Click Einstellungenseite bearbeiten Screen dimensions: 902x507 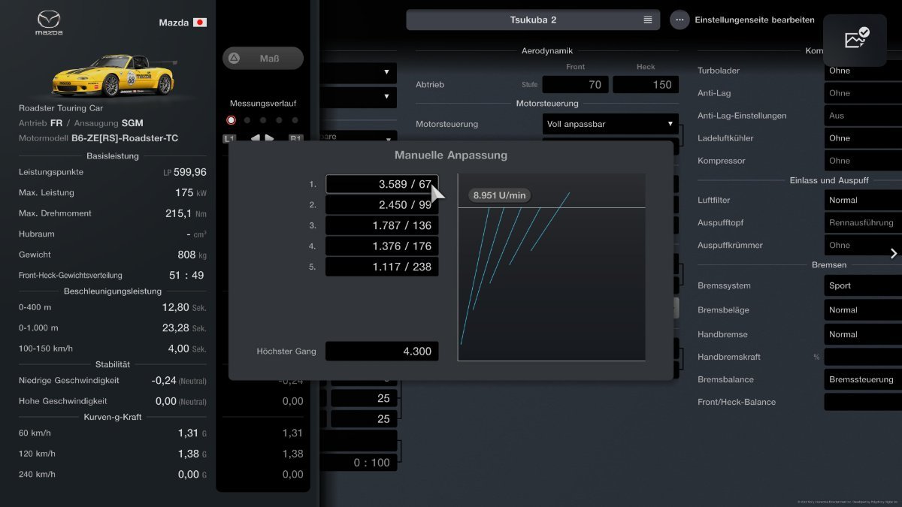pos(754,20)
